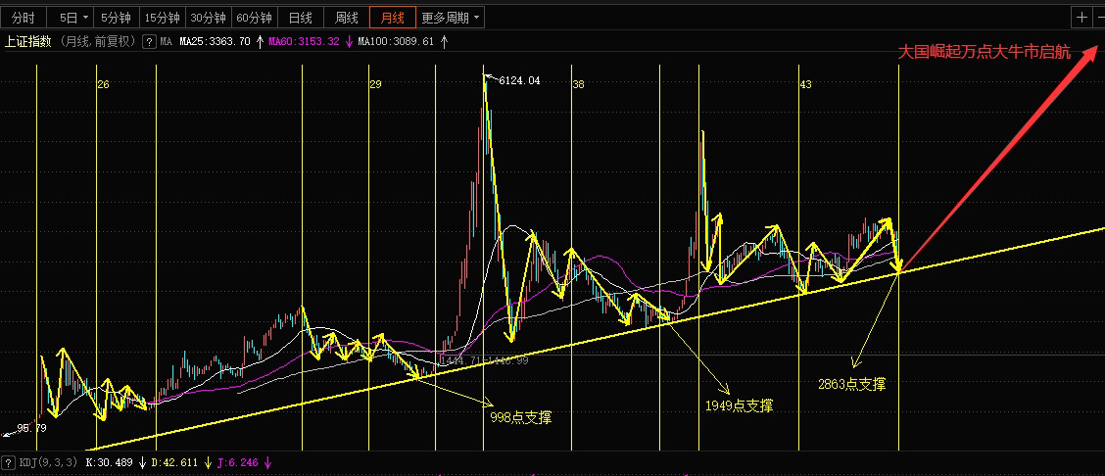Expand the 5日 dropdown arrow

point(85,17)
